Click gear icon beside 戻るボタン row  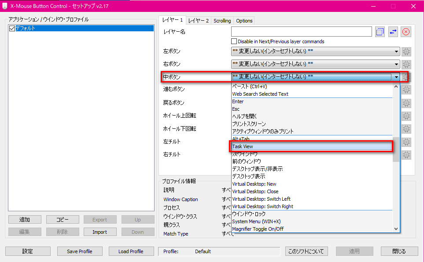pos(406,103)
